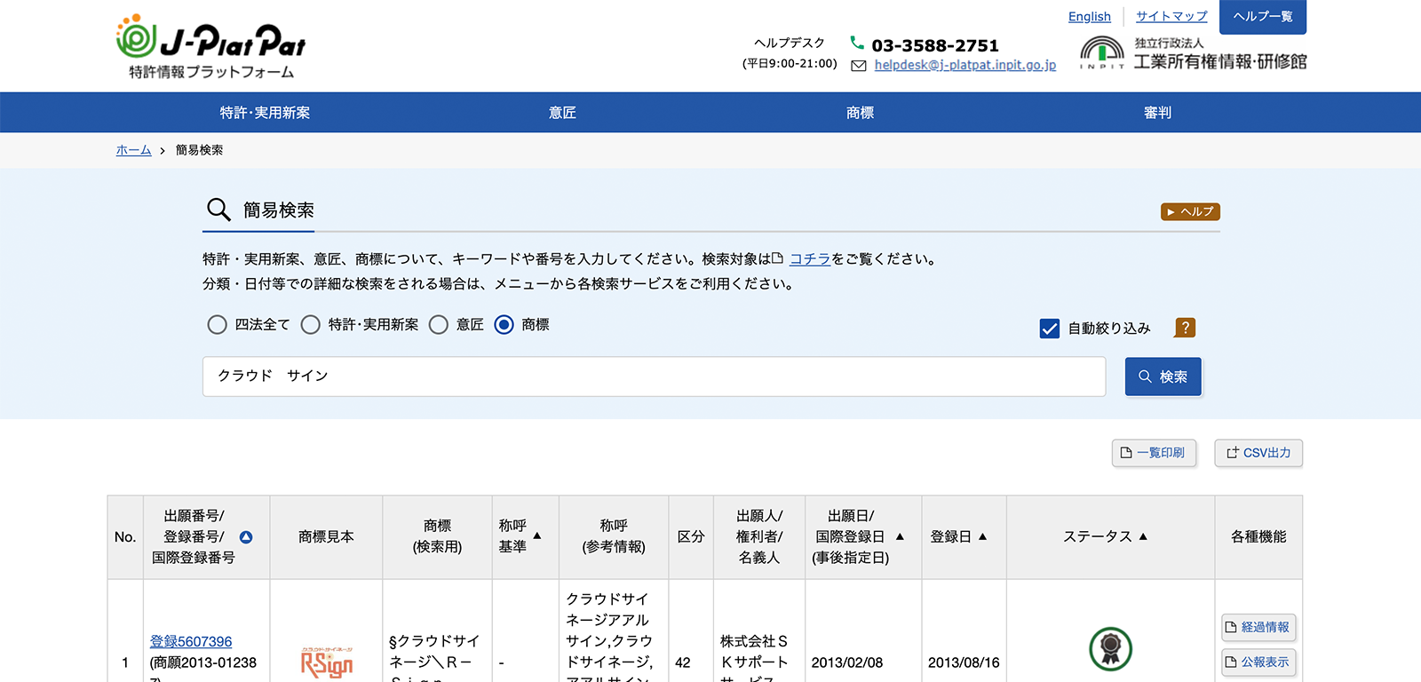Screen dimensions: 1421x682
Task: Sort by 出願日 column arrow
Action: [x=900, y=536]
